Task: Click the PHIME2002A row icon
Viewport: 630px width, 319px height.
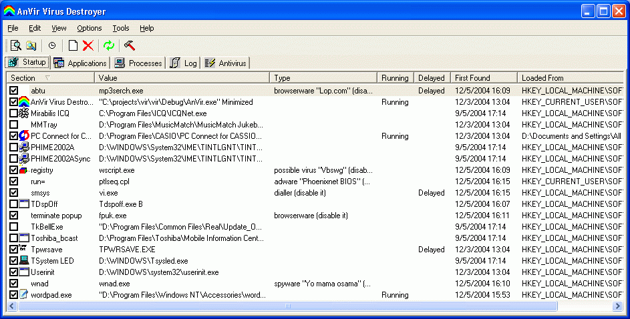Action: point(23,147)
